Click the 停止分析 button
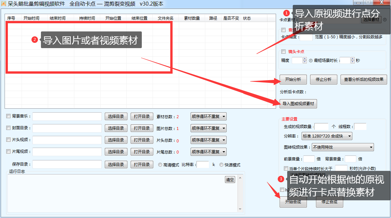This screenshot has width=391, height=218. 324,80
